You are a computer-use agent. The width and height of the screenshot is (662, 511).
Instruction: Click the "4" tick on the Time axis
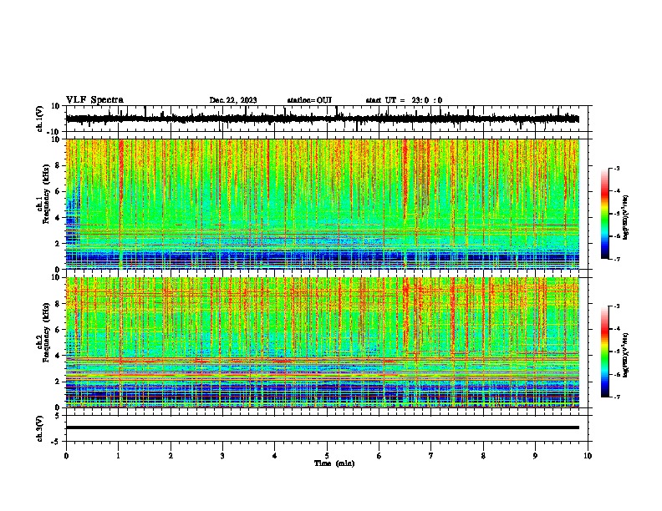(275, 456)
